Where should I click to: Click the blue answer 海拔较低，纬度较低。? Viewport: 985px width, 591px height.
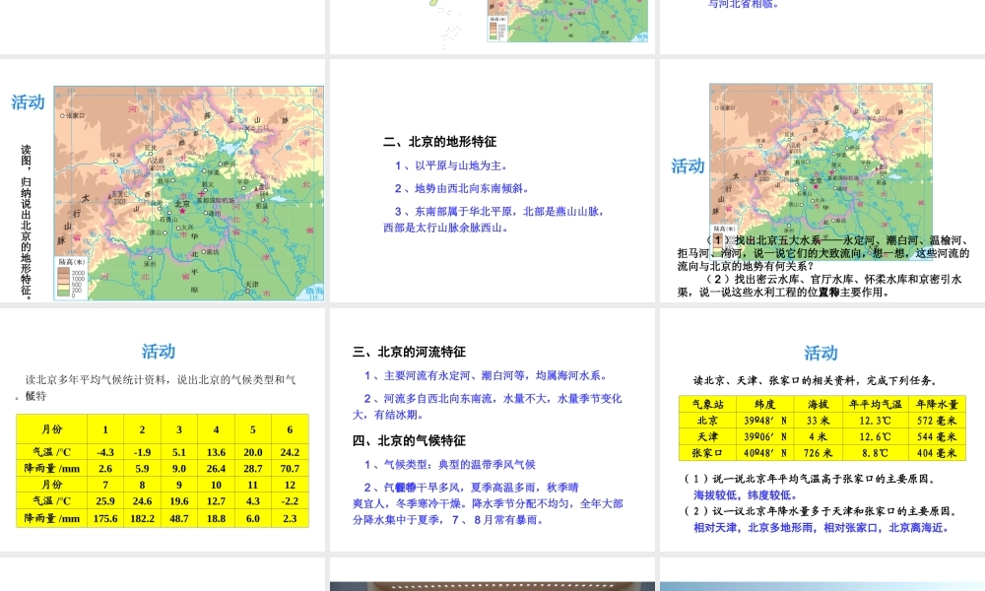click(x=748, y=494)
